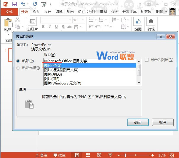Click the dialog help question mark button
The width and height of the screenshot is (179, 158).
point(161,37)
